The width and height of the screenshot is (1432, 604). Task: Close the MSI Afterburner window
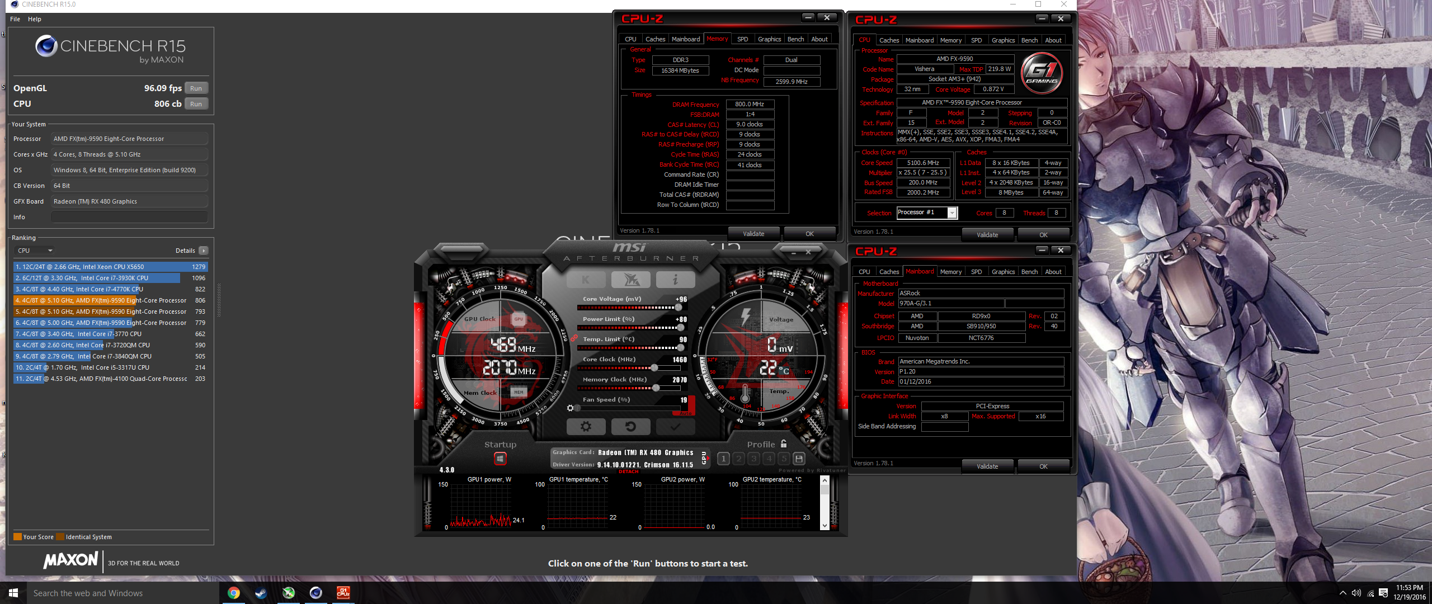click(x=808, y=253)
